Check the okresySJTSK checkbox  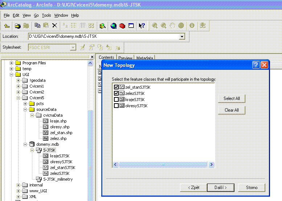116,105
